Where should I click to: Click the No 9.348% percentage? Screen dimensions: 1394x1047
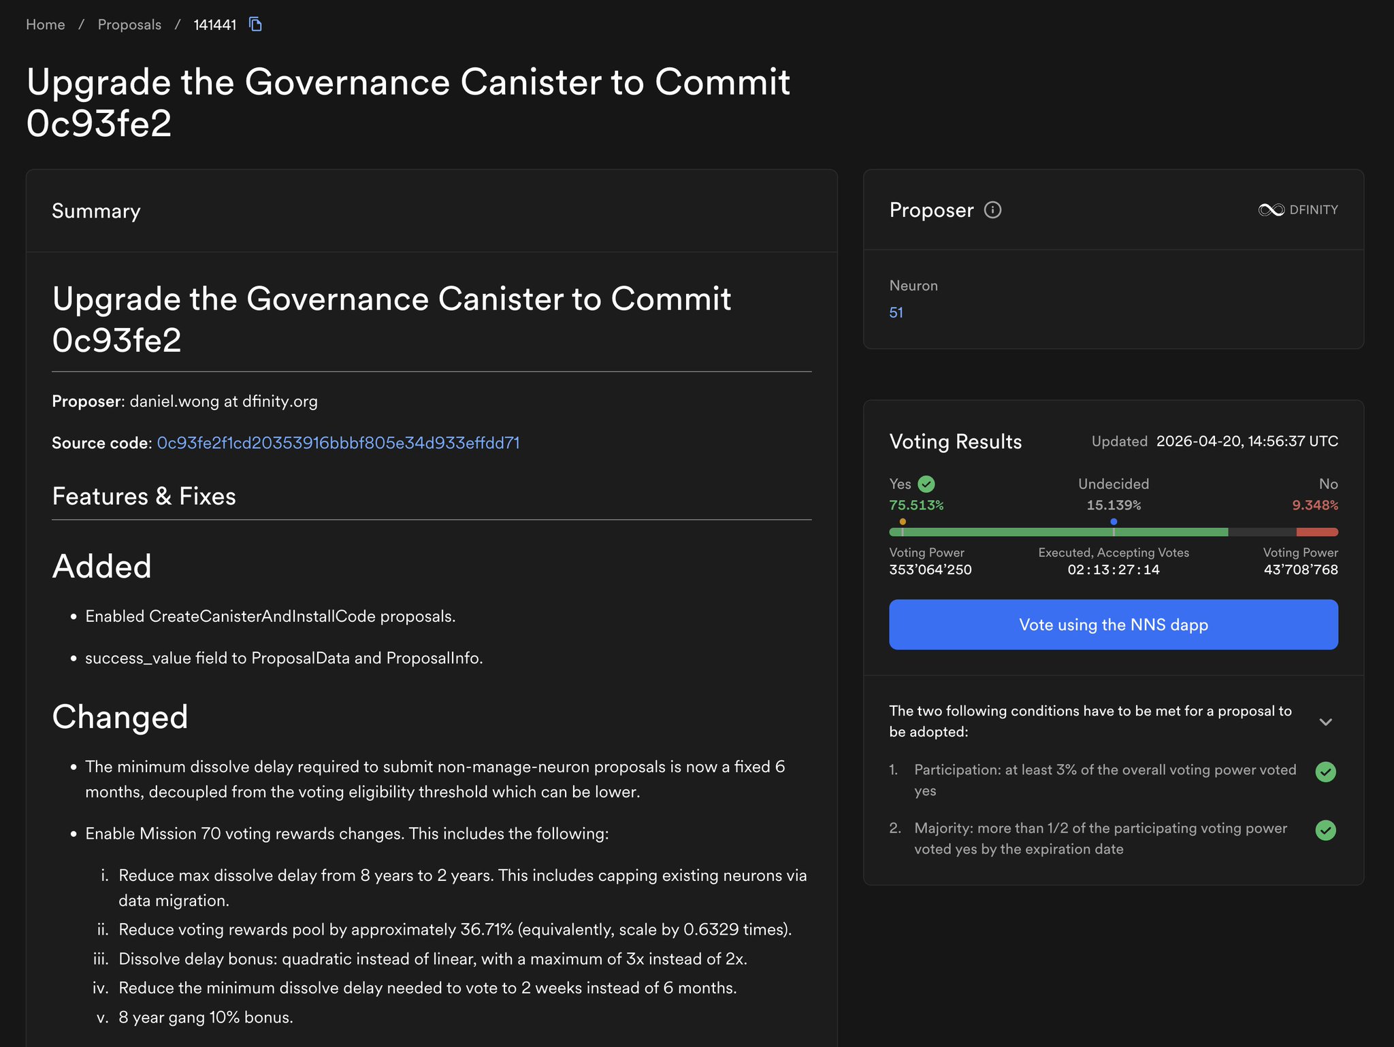coord(1314,505)
